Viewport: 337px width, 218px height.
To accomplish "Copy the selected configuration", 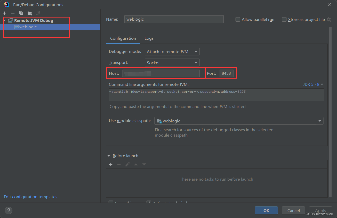I will [21, 13].
